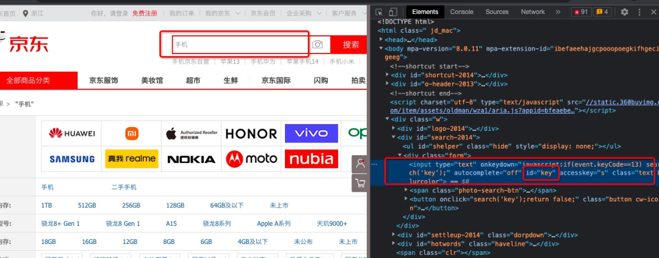
Task: Click the 京东会员 link
Action: (263, 13)
